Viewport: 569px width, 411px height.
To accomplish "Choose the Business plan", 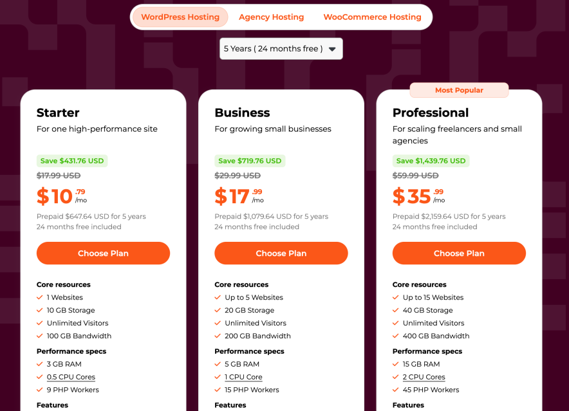I will pos(281,253).
